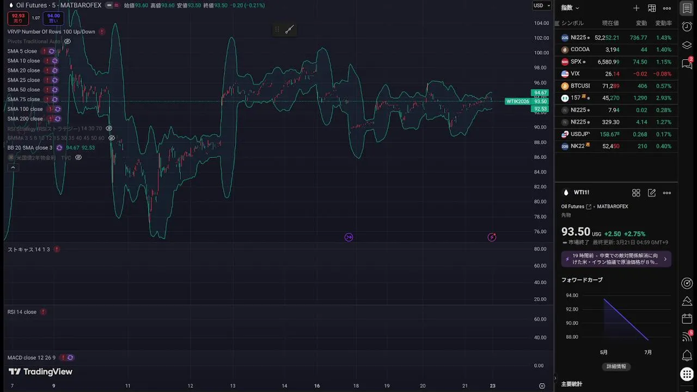Open the alerts clock icon in right sidebar
The height and width of the screenshot is (392, 697).
tap(687, 27)
